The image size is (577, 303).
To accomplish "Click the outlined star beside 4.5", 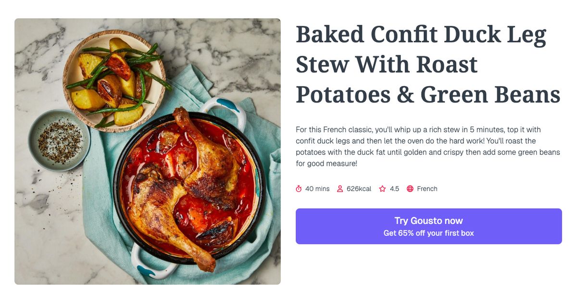I will pos(382,189).
